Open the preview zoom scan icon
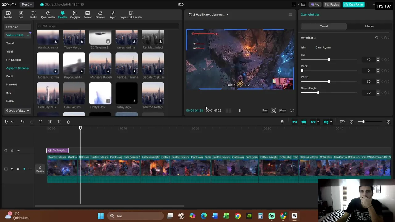This screenshot has width=395, height=222. [x=273, y=110]
